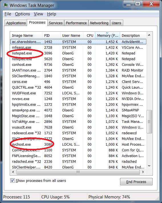This screenshot has height=203, width=162.
Task: Select the radexecd.exe *32 process
Action: (x=78, y=133)
